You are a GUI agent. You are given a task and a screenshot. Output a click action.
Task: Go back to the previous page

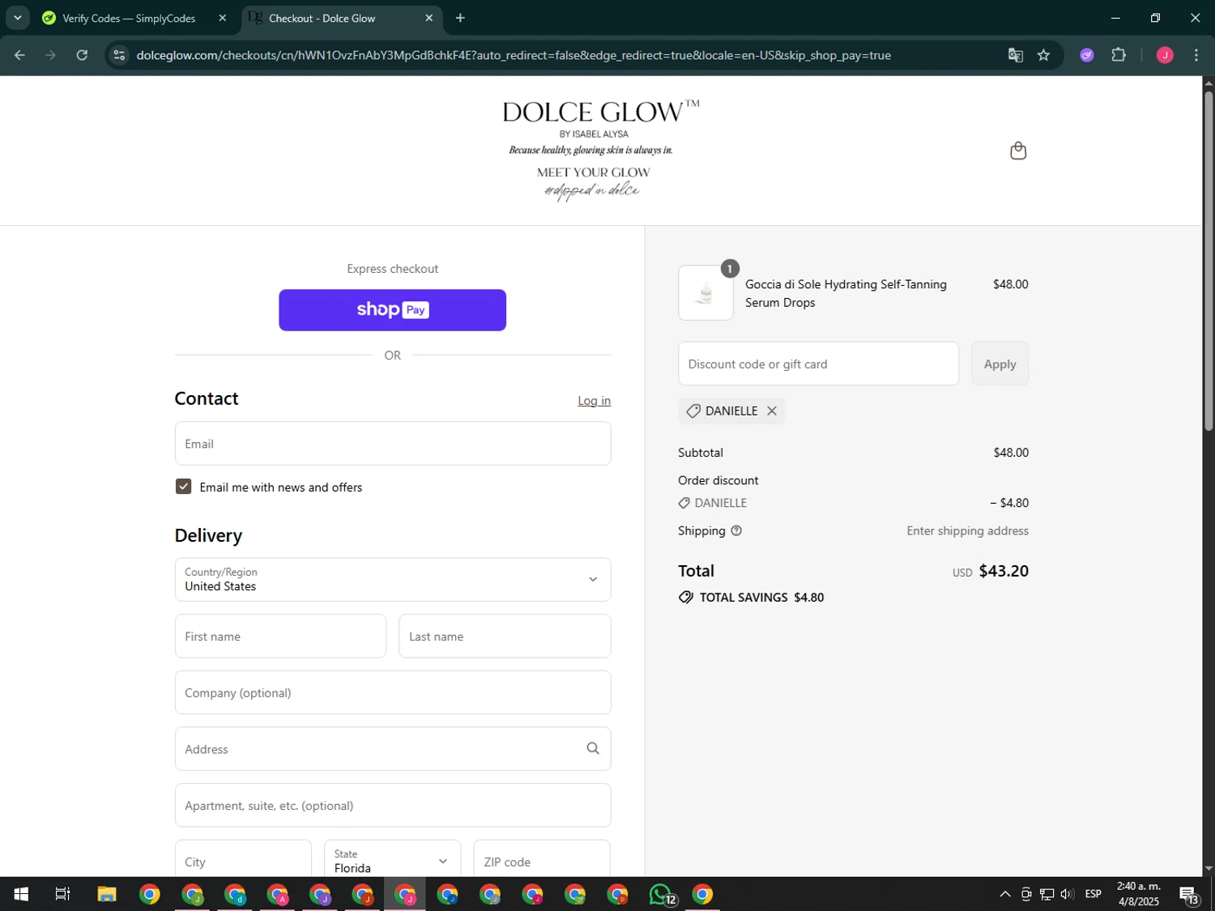pyautogui.click(x=19, y=55)
